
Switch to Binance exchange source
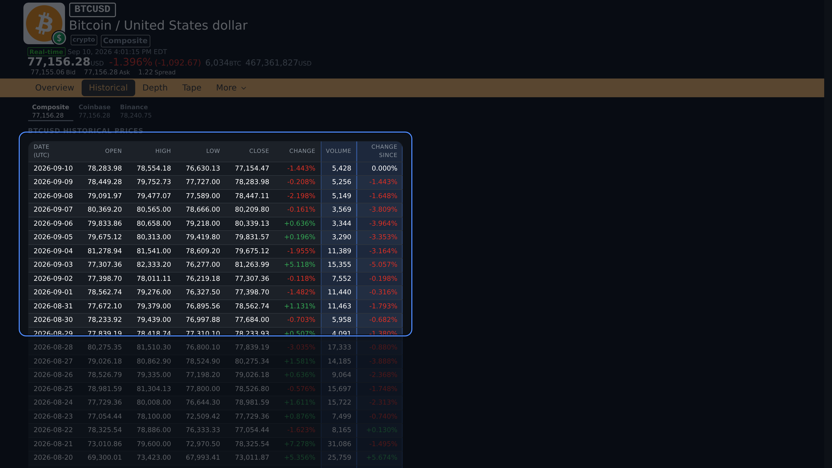[136, 111]
